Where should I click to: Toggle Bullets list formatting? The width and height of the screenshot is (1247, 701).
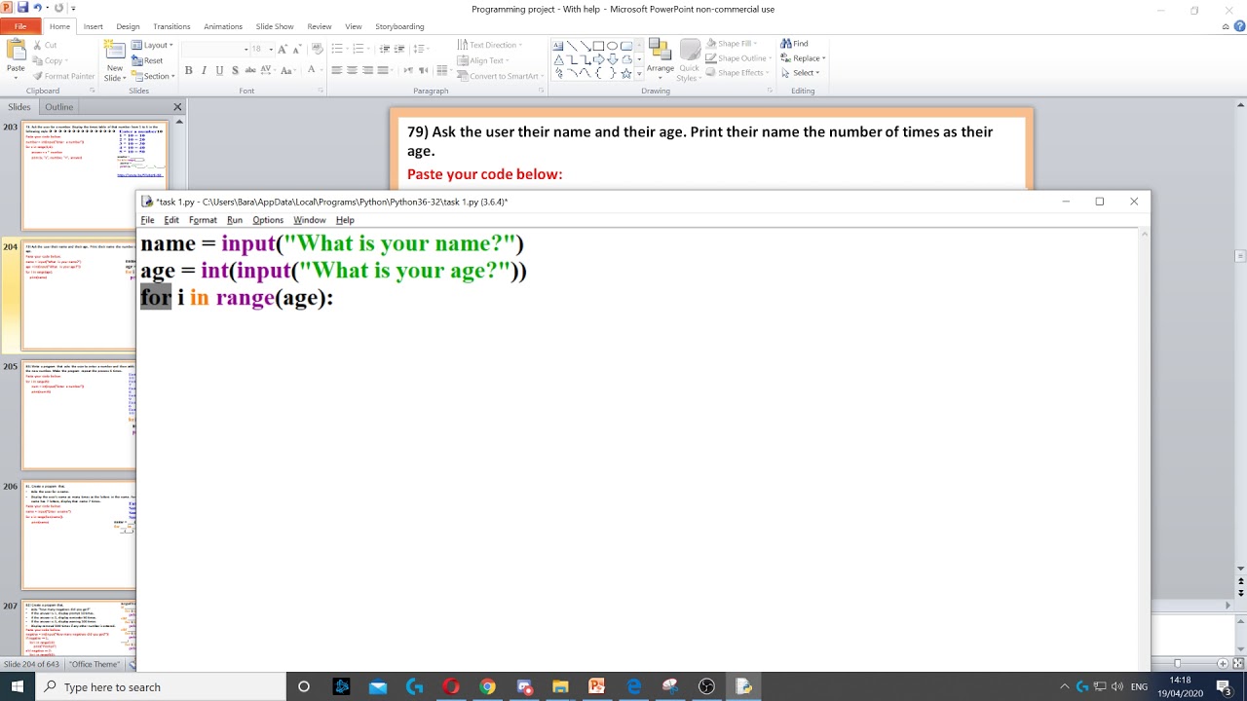click(337, 48)
